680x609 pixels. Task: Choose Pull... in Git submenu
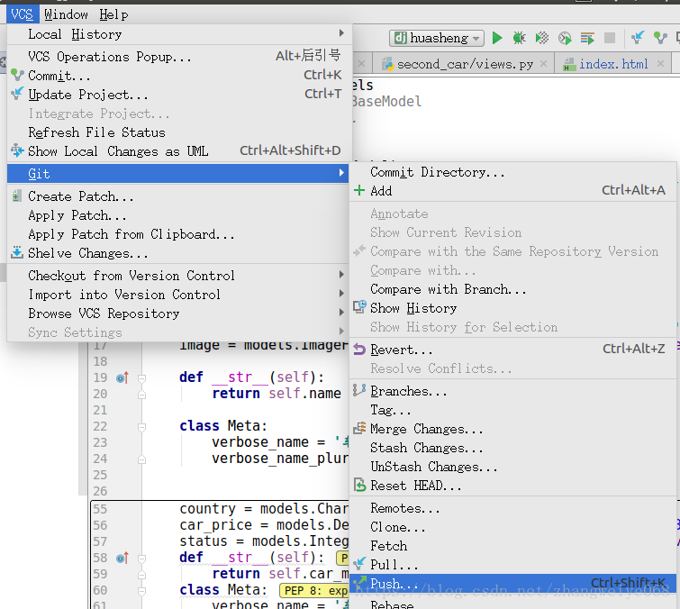(513, 565)
